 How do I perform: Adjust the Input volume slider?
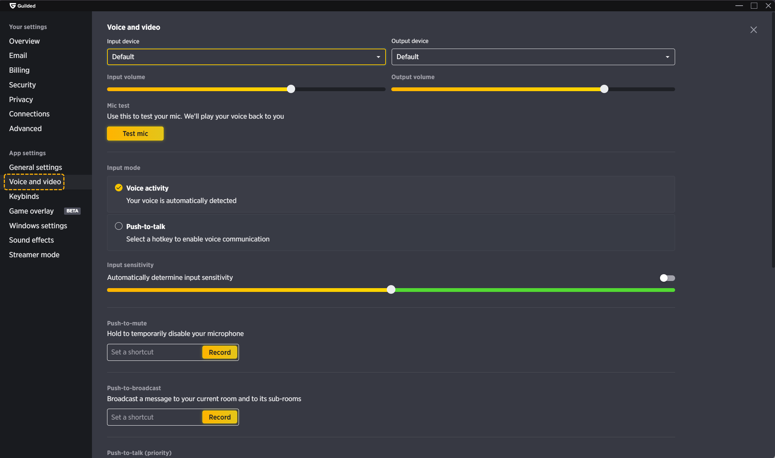(x=290, y=89)
